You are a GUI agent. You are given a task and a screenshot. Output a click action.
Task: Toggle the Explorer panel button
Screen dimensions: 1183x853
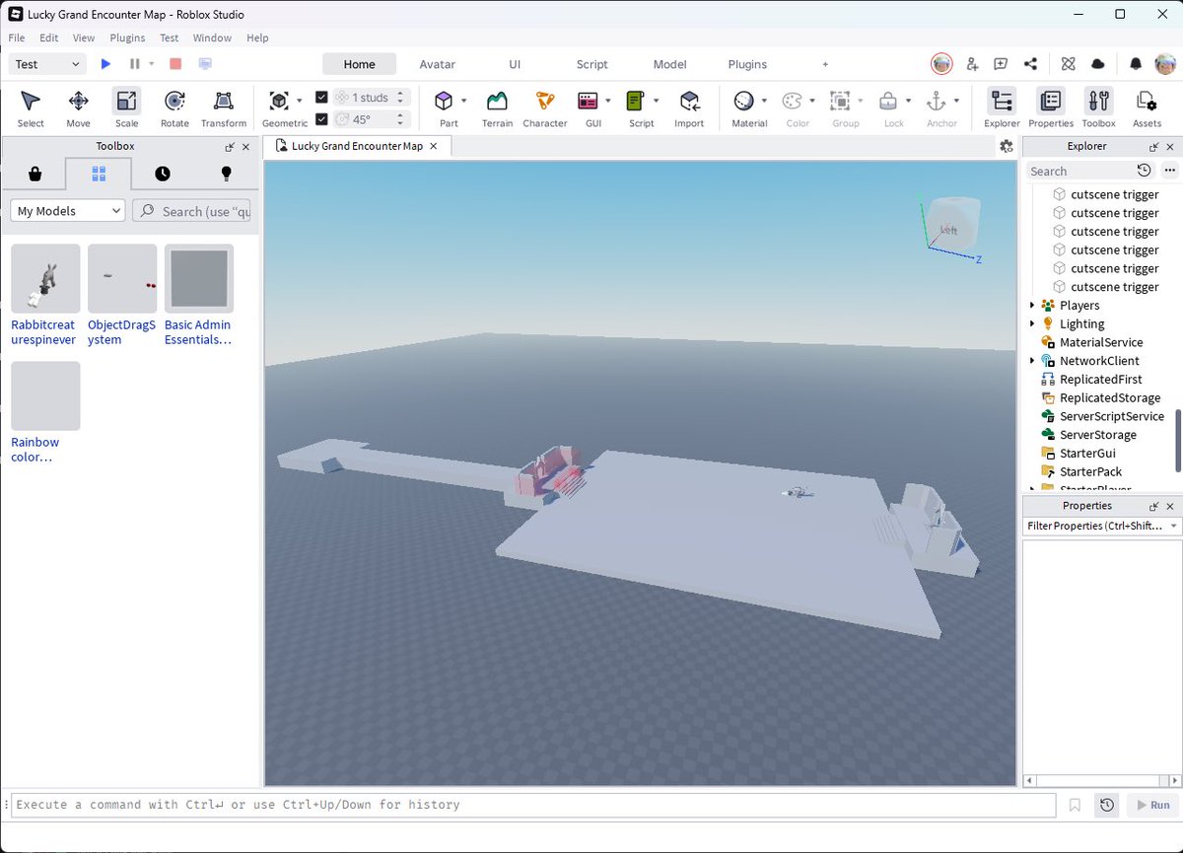[x=1002, y=107]
